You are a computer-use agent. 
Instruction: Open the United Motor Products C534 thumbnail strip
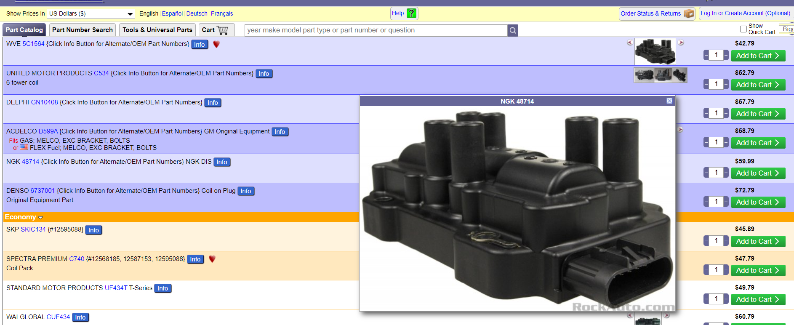click(x=661, y=75)
